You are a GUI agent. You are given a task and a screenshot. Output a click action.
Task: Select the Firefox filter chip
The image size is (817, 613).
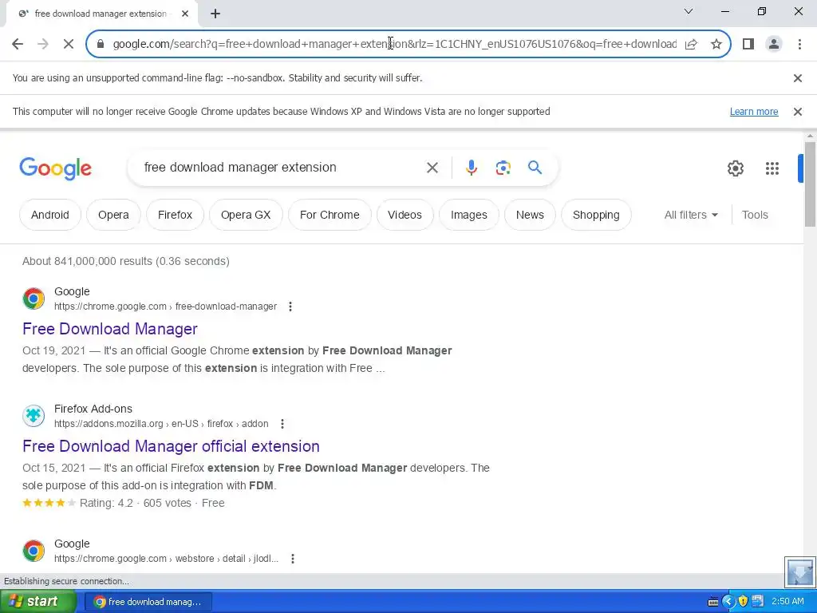(175, 215)
